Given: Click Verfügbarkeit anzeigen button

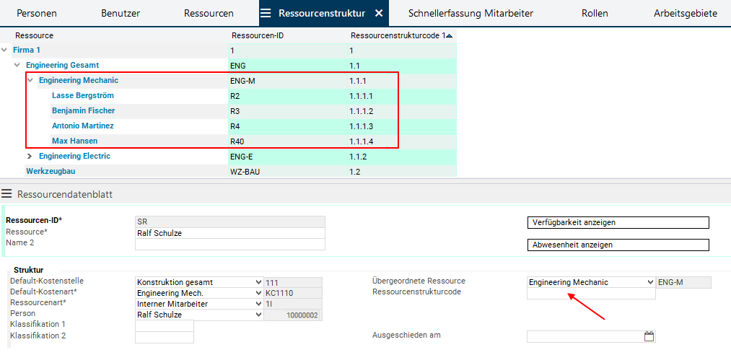Looking at the screenshot, I should 618,222.
